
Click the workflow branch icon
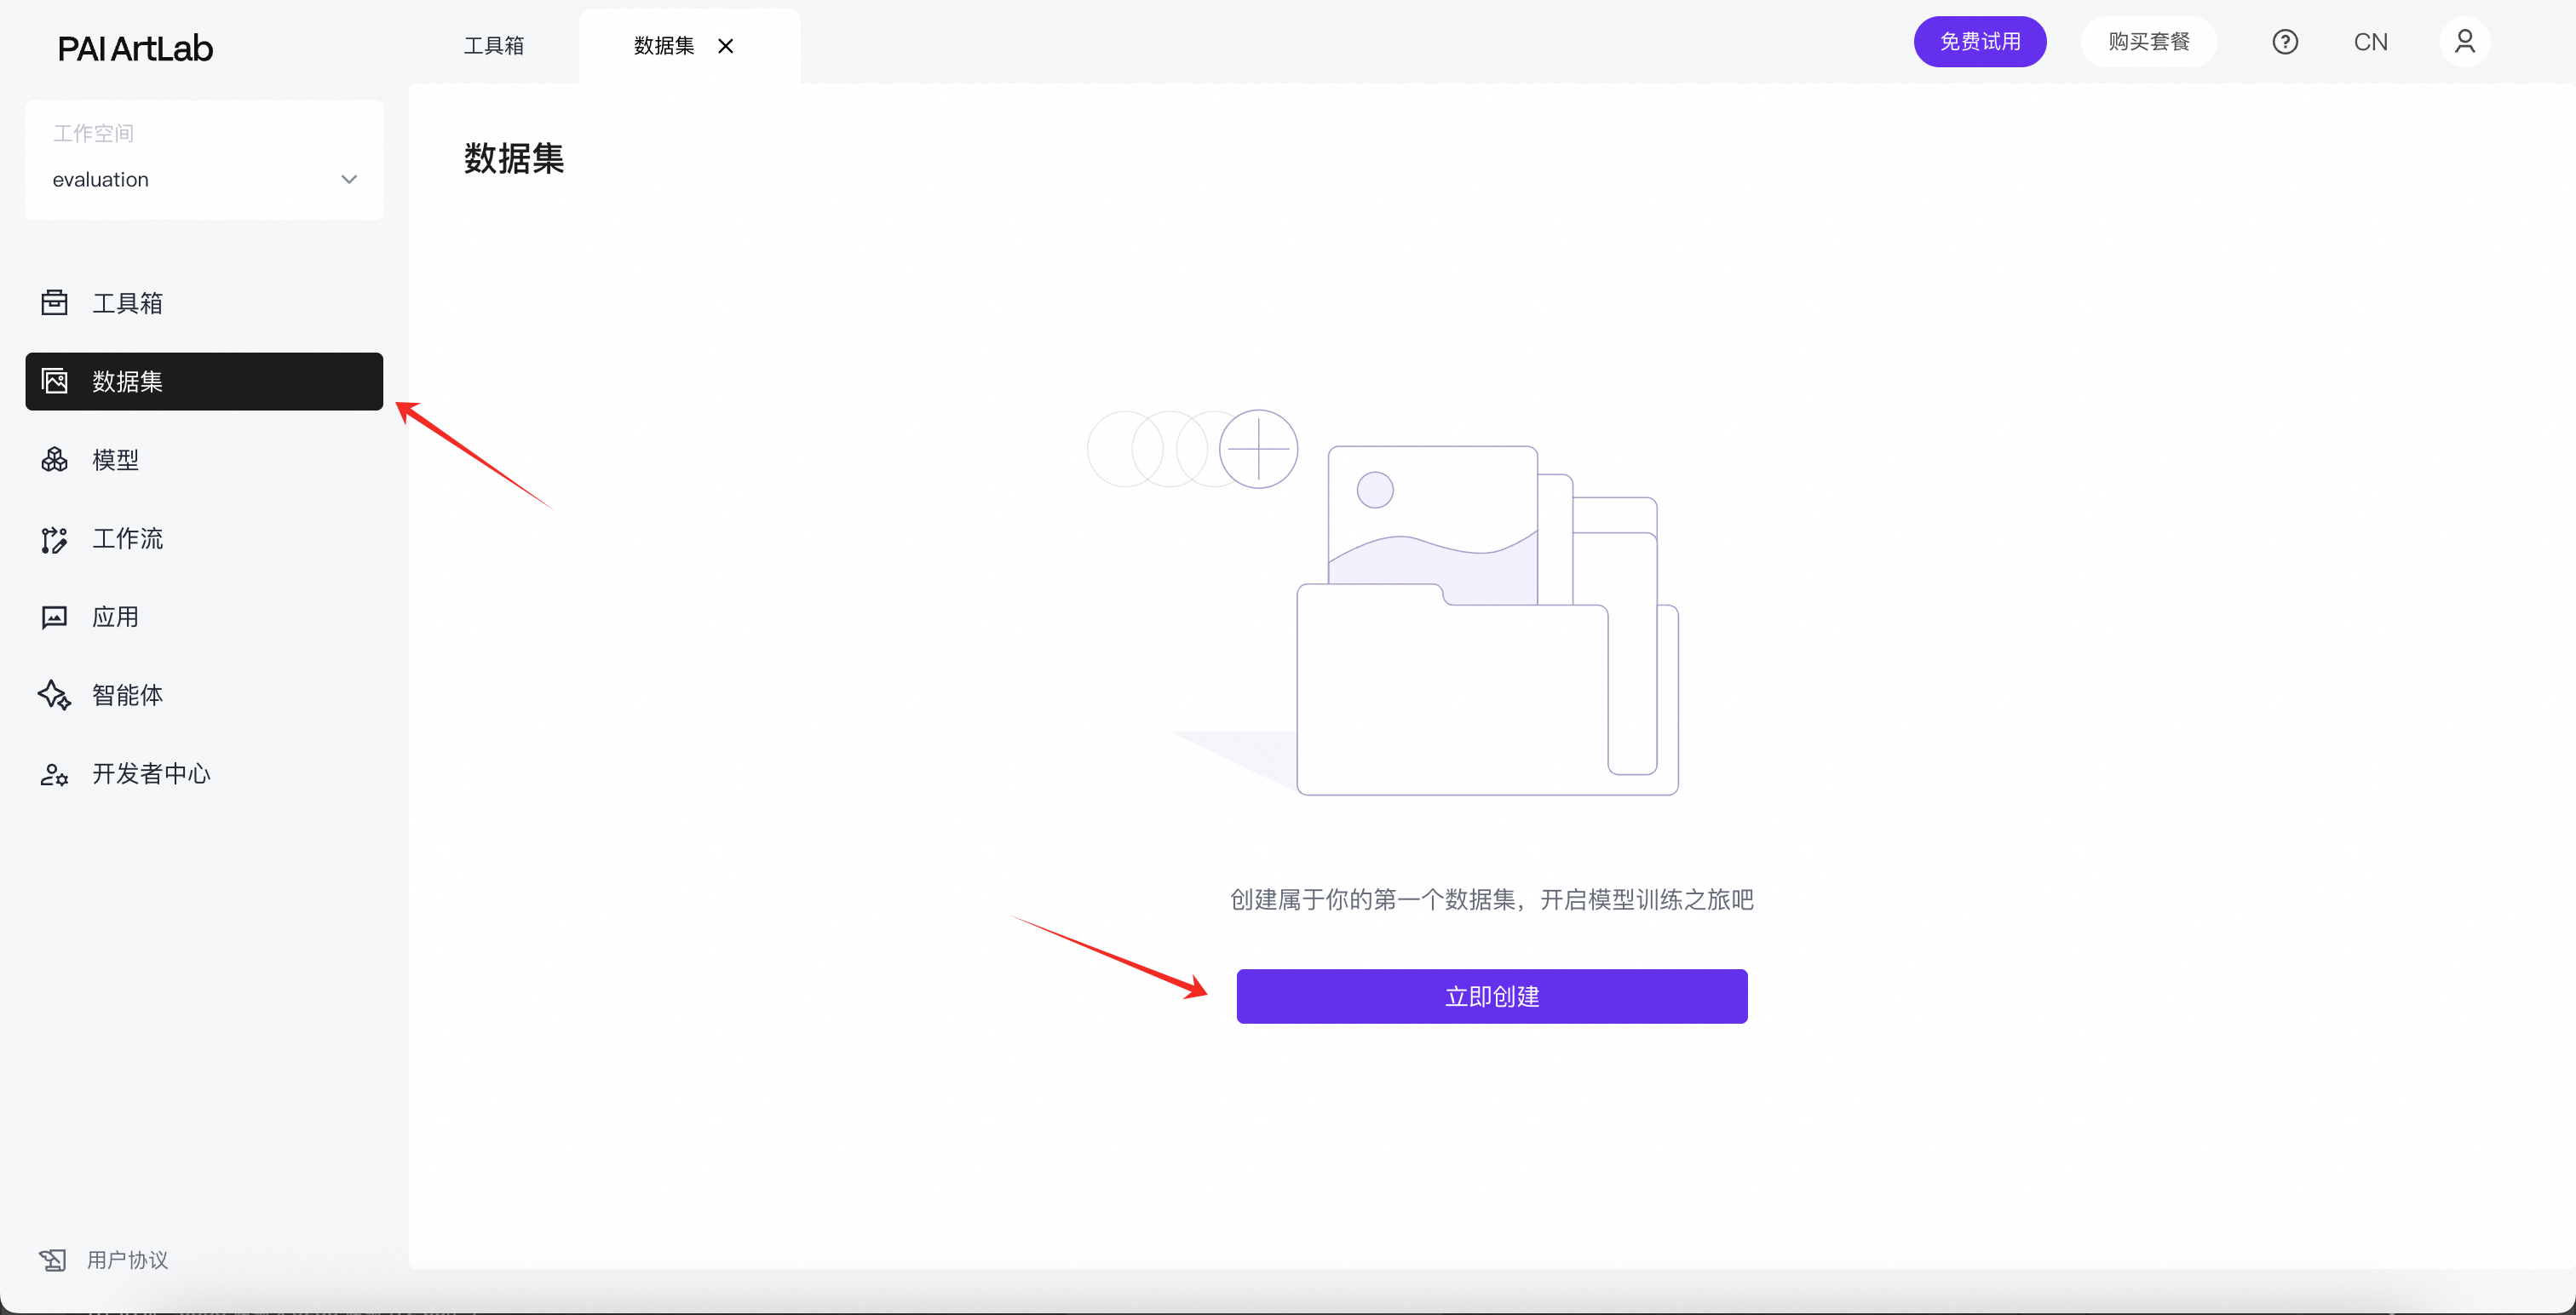[x=54, y=539]
